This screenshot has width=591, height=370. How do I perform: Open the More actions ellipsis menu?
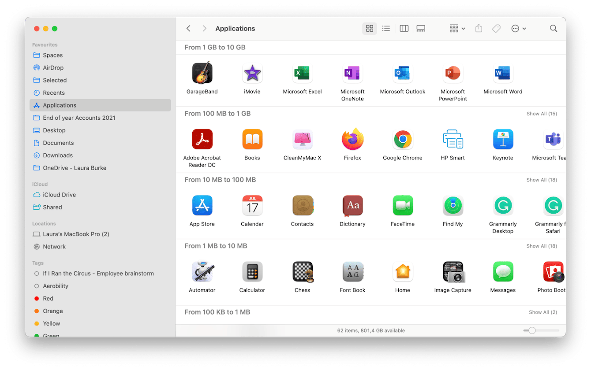[x=519, y=29]
